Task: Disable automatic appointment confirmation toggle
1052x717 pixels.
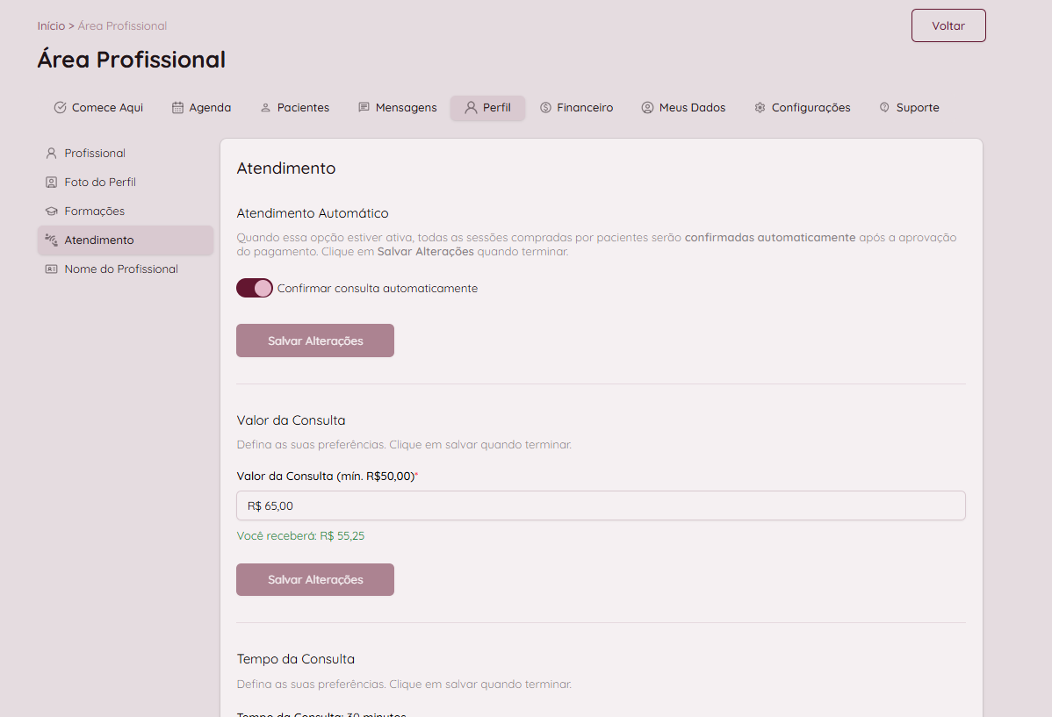Action: click(x=255, y=288)
